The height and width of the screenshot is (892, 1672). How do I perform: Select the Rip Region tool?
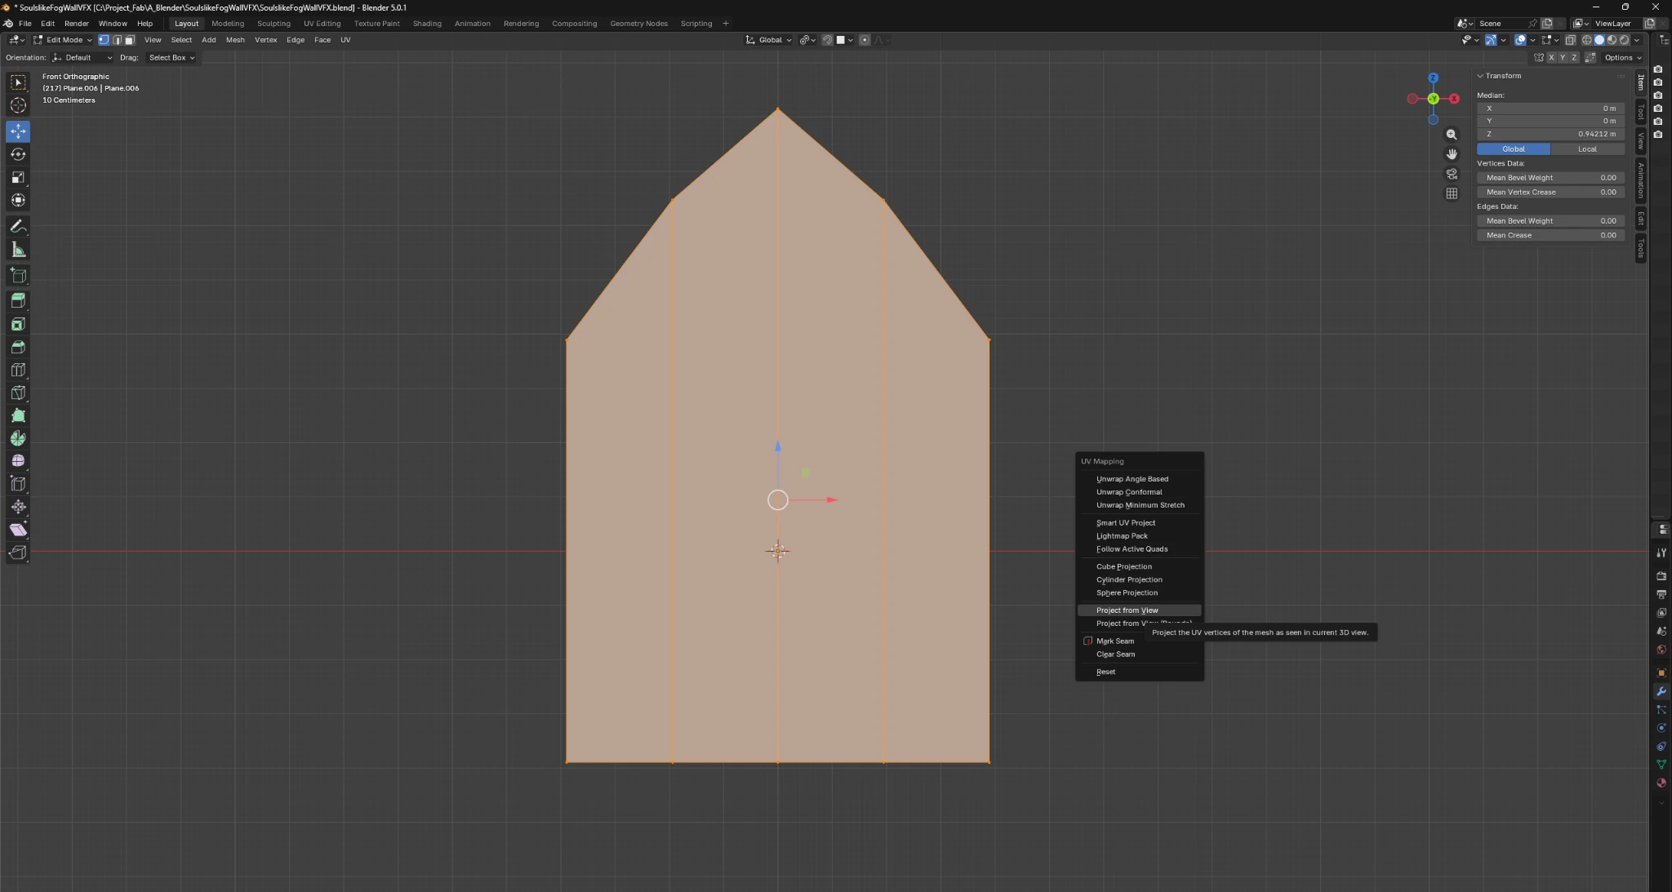coord(18,553)
